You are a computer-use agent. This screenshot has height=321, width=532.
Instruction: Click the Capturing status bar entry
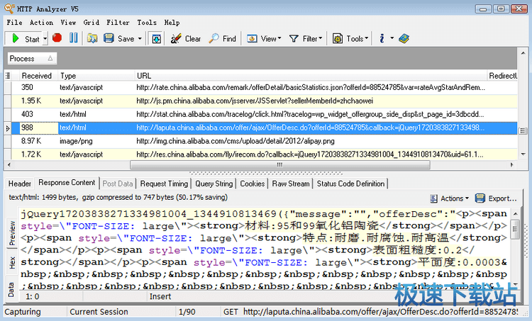click(23, 312)
